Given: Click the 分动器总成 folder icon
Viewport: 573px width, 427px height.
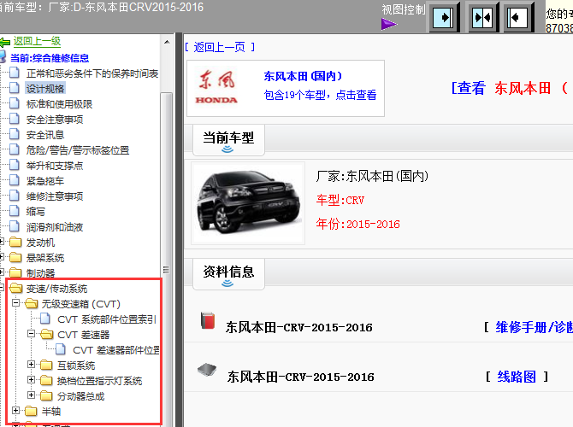Looking at the screenshot, I should [46, 395].
